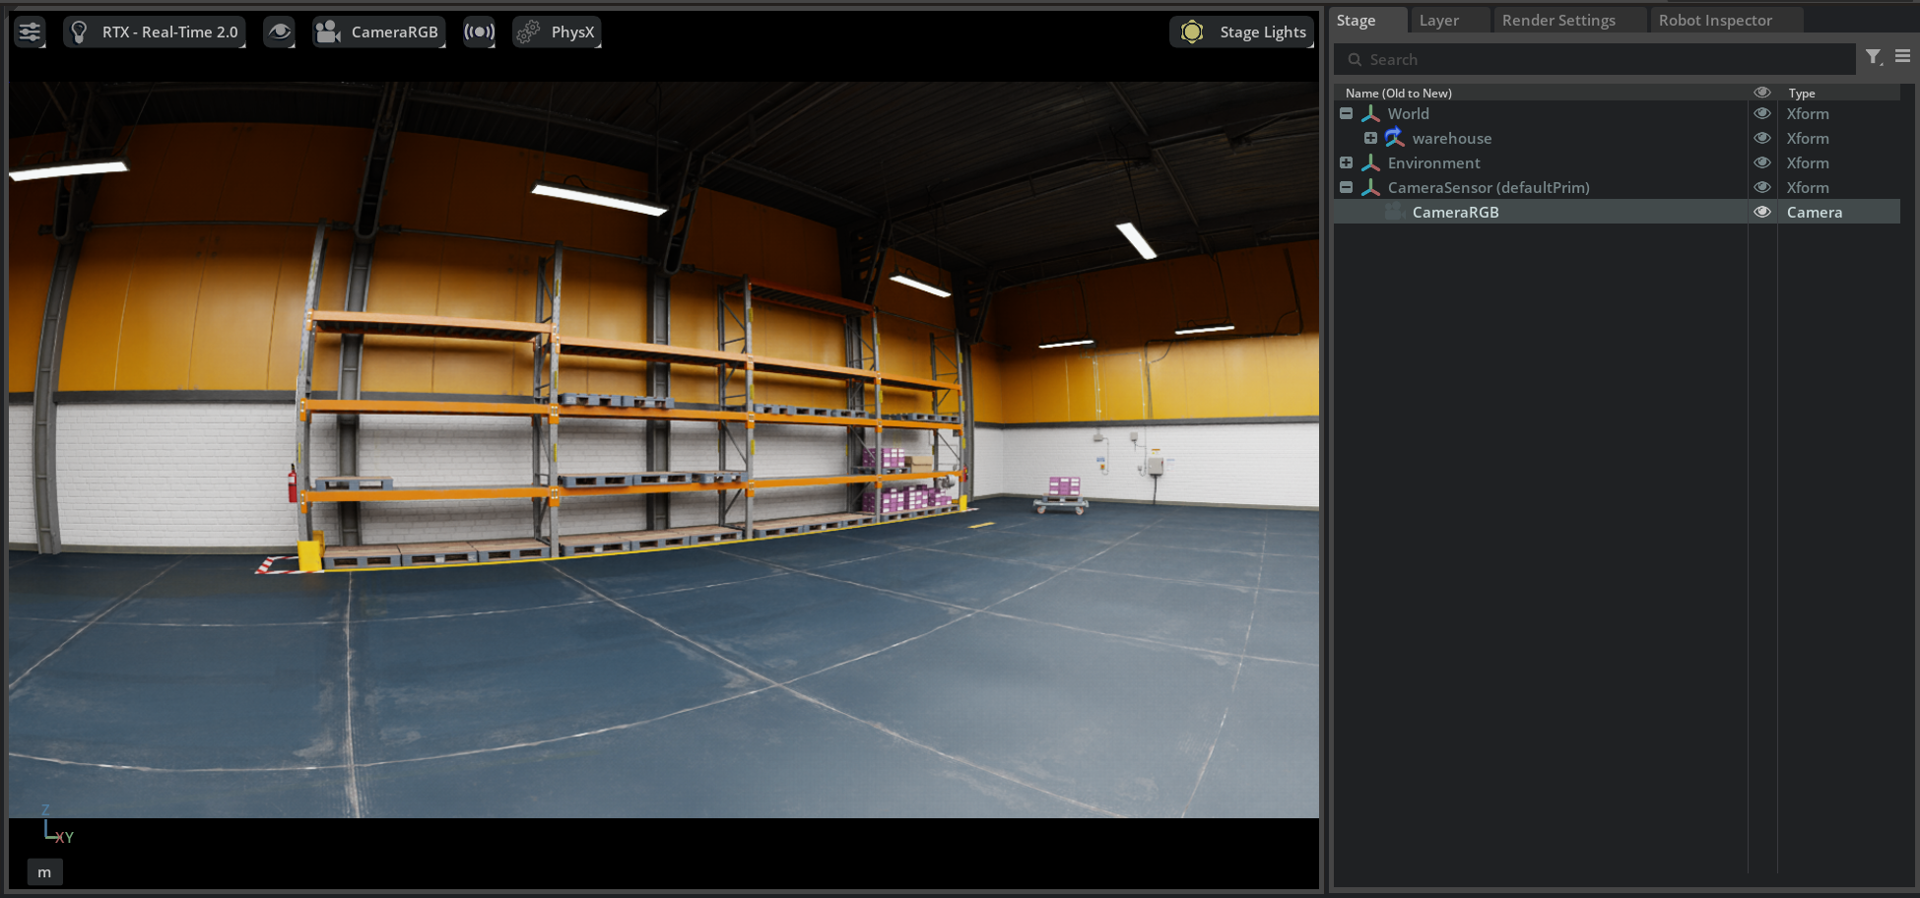Viewport: 1920px width, 898px height.
Task: Collapse the CameraSensor (defaultPrim) node
Action: pyautogui.click(x=1346, y=187)
